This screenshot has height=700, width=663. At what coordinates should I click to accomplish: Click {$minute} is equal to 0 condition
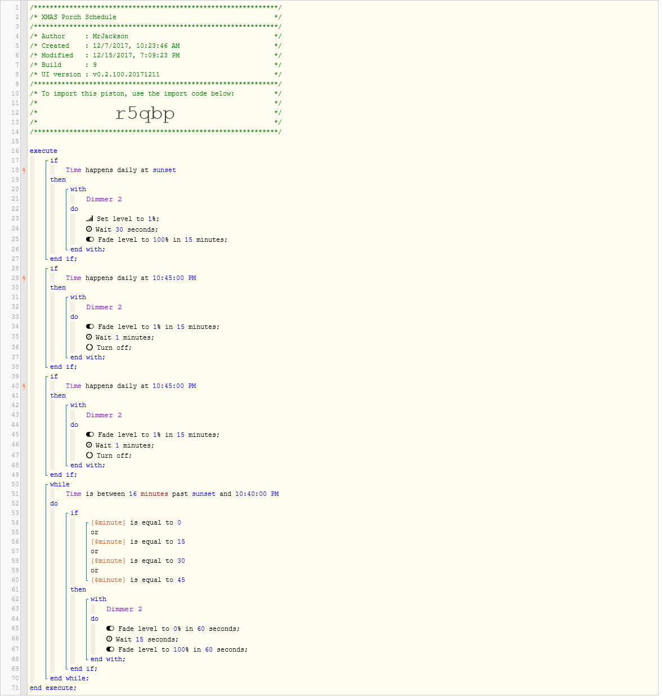136,522
